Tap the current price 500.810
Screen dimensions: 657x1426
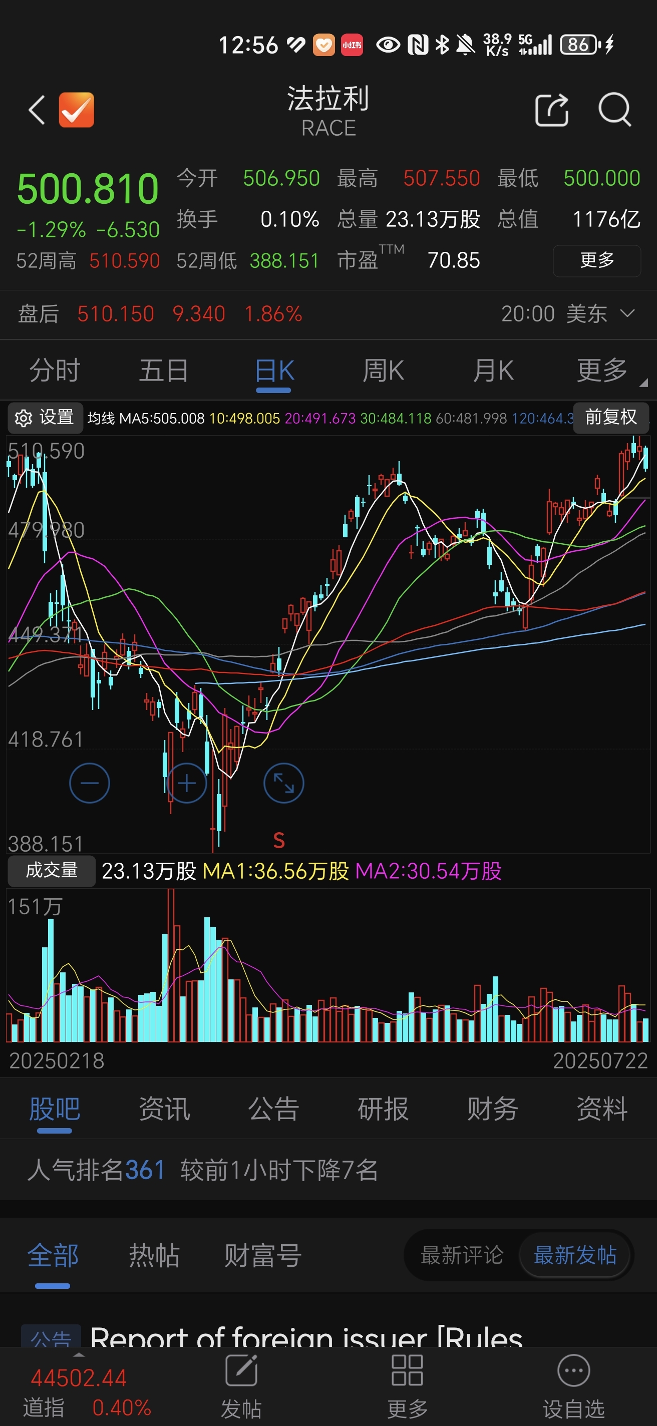(88, 189)
